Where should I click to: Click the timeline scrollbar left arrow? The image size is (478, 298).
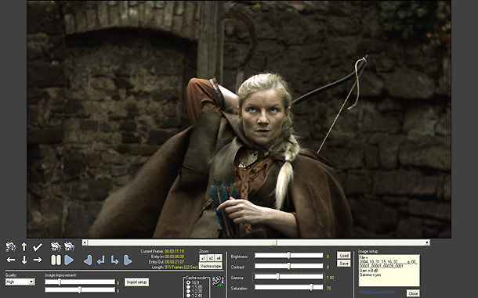click(85, 242)
